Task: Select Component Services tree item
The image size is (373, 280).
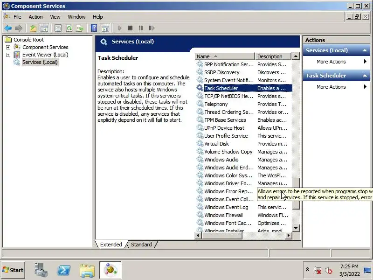Action: point(45,47)
